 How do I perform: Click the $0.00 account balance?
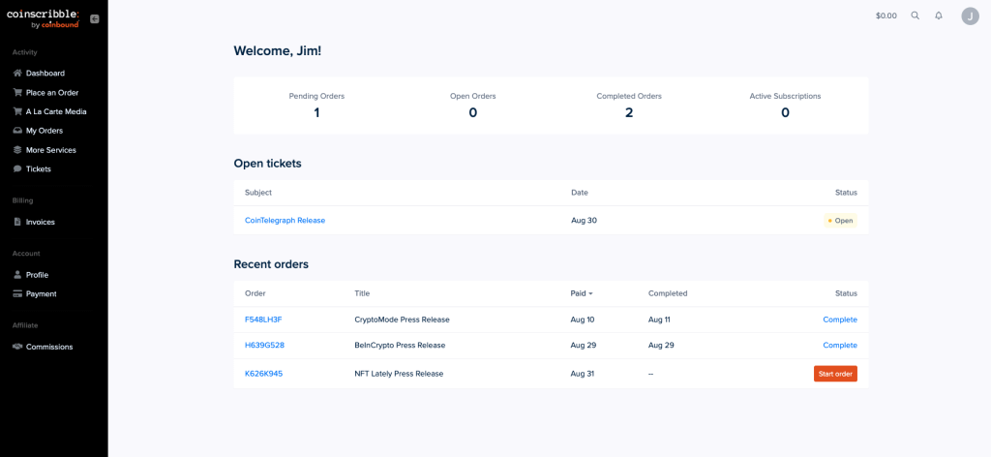click(886, 15)
